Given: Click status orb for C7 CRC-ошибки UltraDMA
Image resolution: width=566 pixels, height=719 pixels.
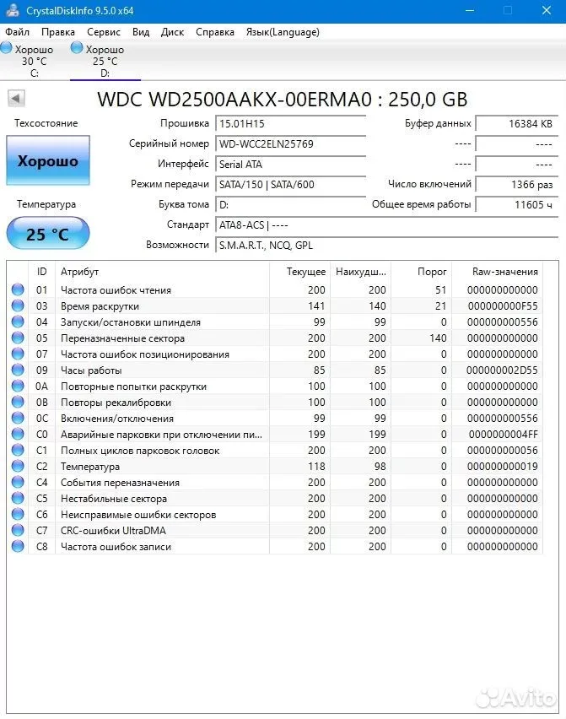Looking at the screenshot, I should (18, 530).
